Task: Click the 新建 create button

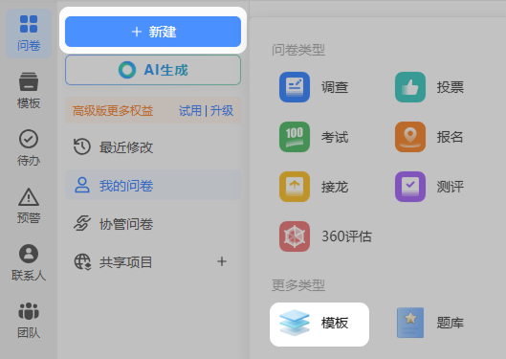Action: click(153, 32)
